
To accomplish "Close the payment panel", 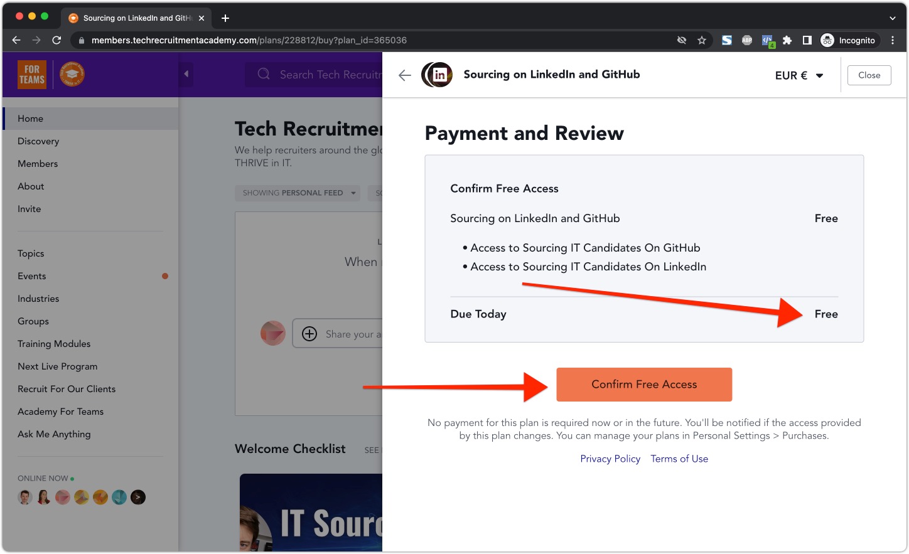I will coord(869,75).
